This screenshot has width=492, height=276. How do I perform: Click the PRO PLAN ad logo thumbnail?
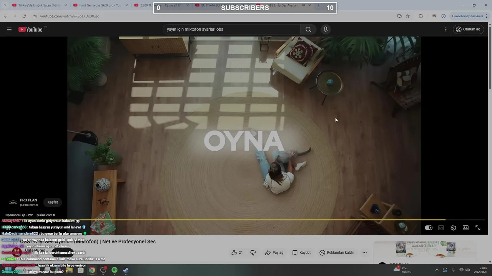point(13,202)
